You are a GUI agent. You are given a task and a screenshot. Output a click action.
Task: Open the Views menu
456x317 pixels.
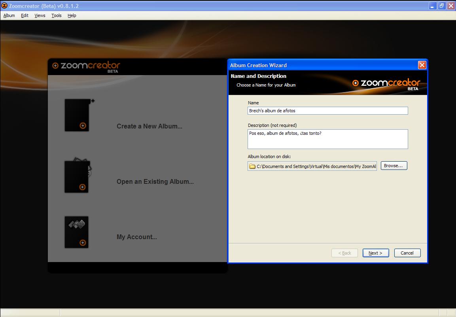pos(40,15)
